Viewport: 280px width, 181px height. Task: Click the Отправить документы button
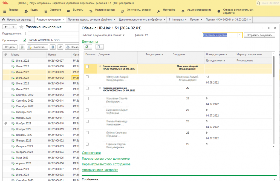[x=259, y=35]
